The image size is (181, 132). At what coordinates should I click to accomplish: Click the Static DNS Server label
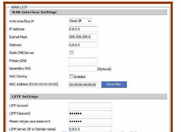[22, 53]
